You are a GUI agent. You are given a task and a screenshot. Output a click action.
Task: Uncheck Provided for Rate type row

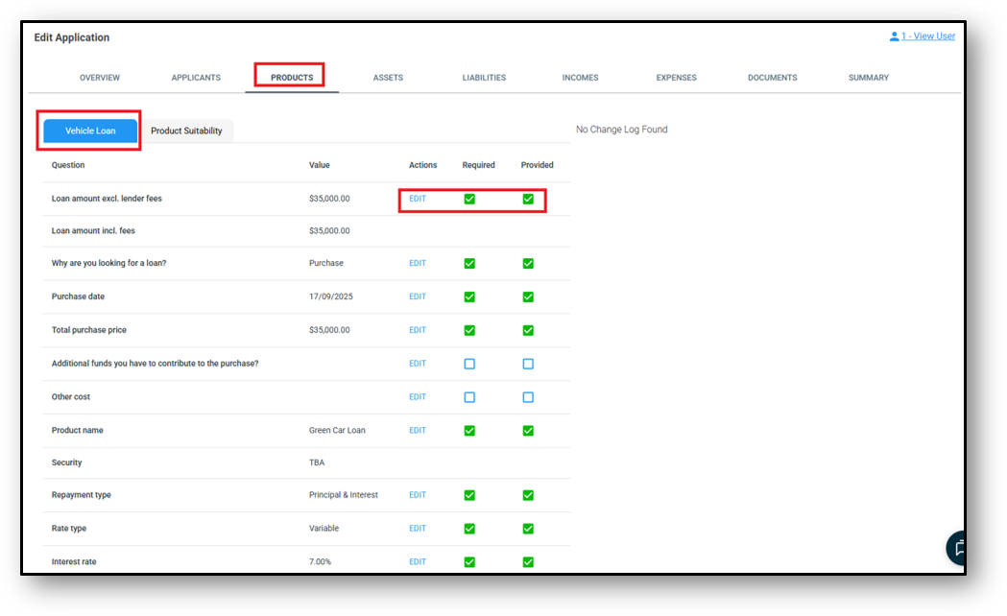click(x=528, y=529)
